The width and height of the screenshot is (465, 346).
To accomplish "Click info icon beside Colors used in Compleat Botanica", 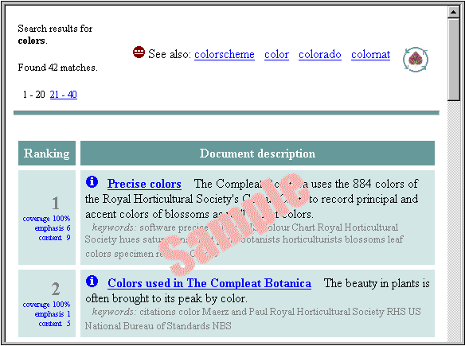I will pyautogui.click(x=92, y=281).
